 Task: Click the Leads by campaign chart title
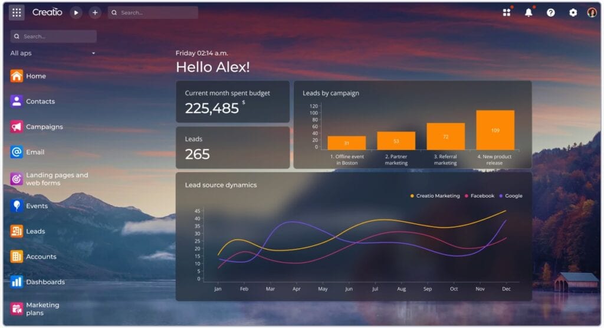click(330, 93)
